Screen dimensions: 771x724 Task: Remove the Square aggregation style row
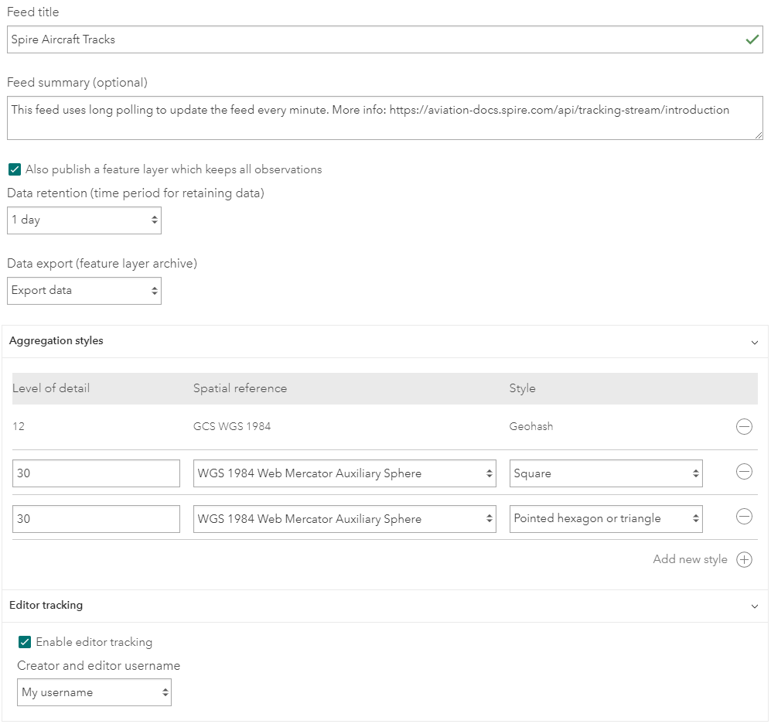pos(744,472)
